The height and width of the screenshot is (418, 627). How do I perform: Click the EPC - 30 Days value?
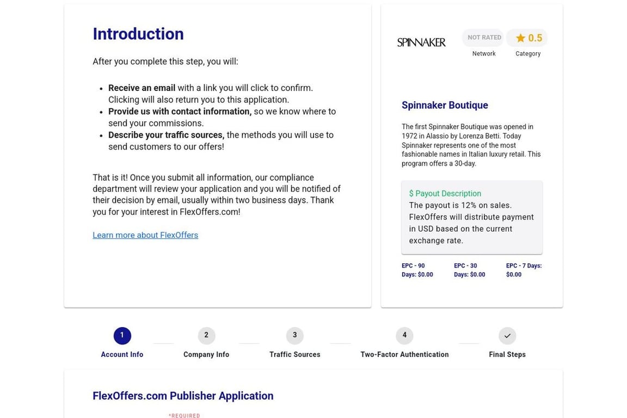click(x=470, y=270)
